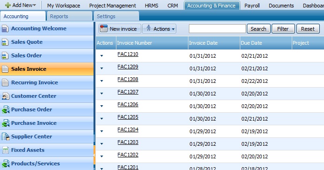Image resolution: width=324 pixels, height=170 pixels.
Task: Select due date 02/22/2012 cell
Action: pyautogui.click(x=254, y=81)
